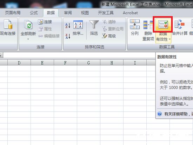This screenshot has width=193, height=145.
Task: Click into the formula bar field
Action: pos(79,55)
